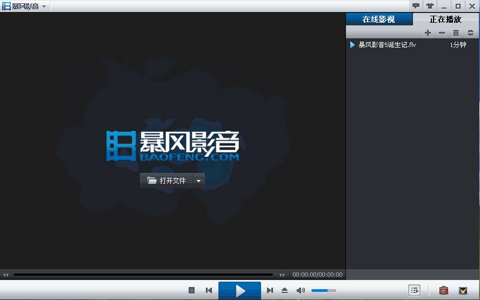Click the fast-forward double-arrow icon

(282, 275)
